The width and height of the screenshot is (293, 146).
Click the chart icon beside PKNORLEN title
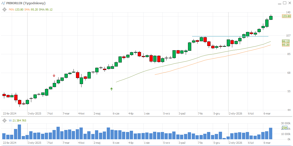[x=3, y=3]
